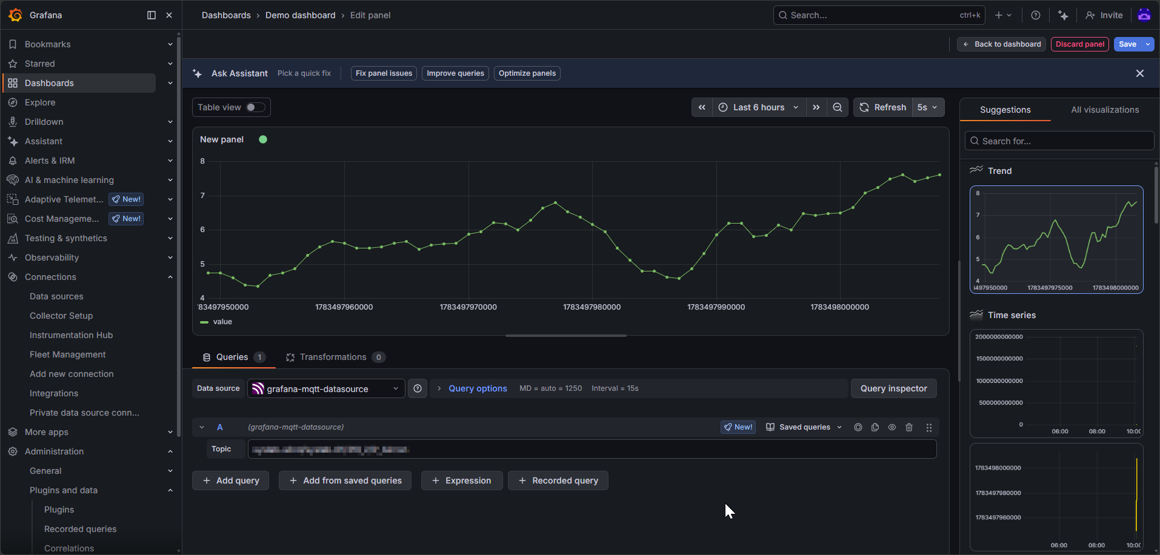Collapse query A row

pyautogui.click(x=202, y=427)
